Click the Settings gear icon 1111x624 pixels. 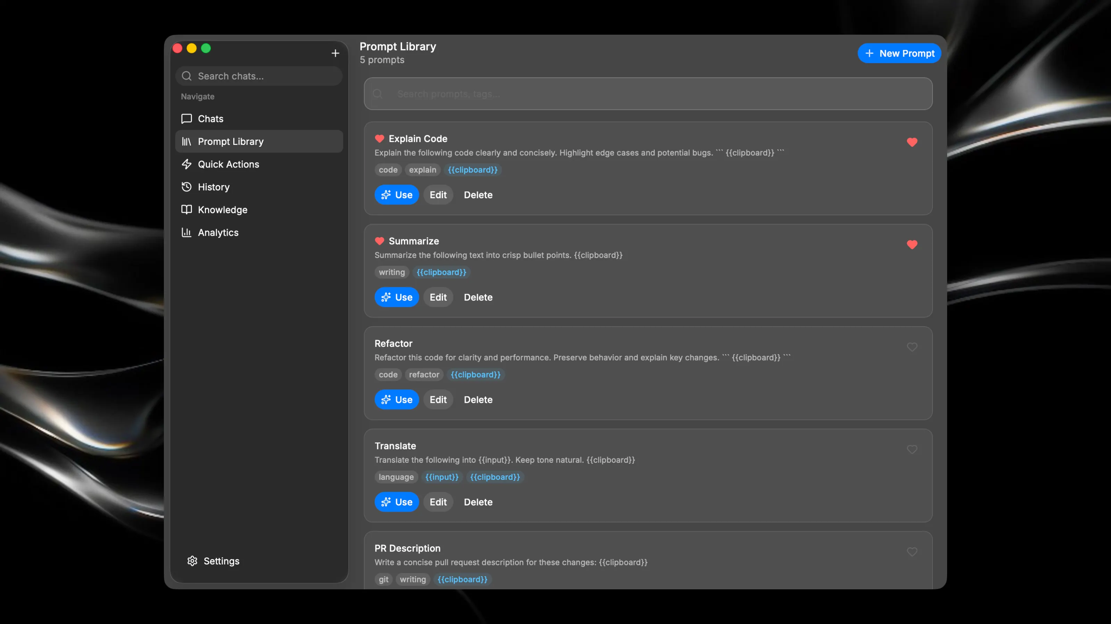click(192, 561)
